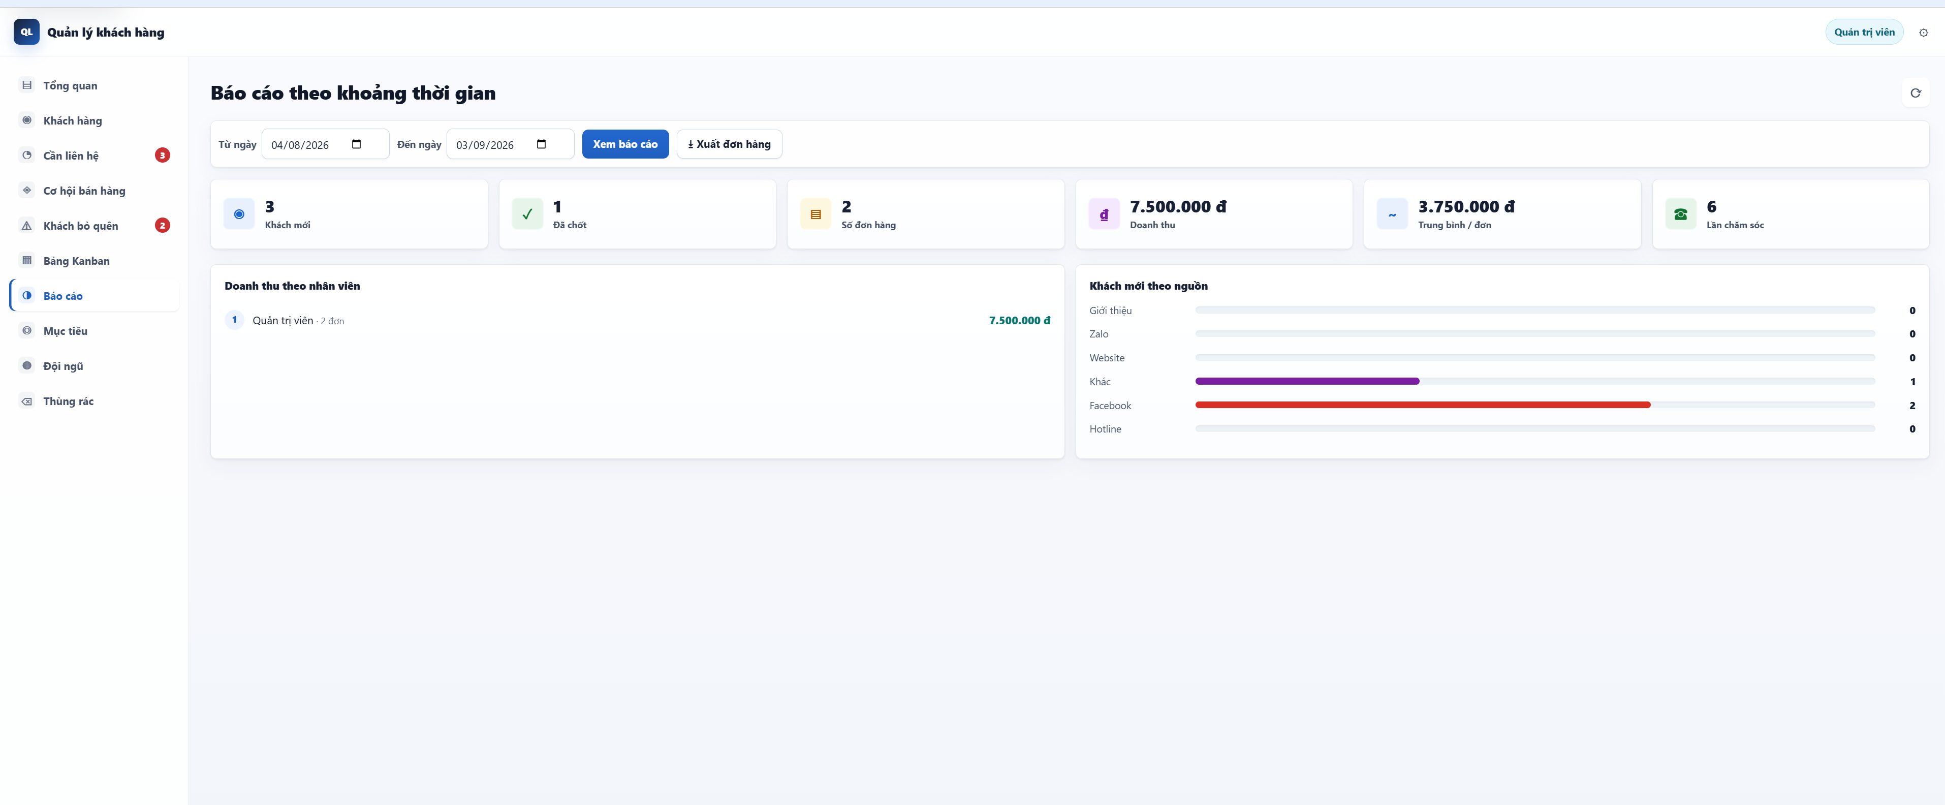Image resolution: width=1945 pixels, height=805 pixels.
Task: Click the empty Zalo source bar
Action: point(1535,334)
